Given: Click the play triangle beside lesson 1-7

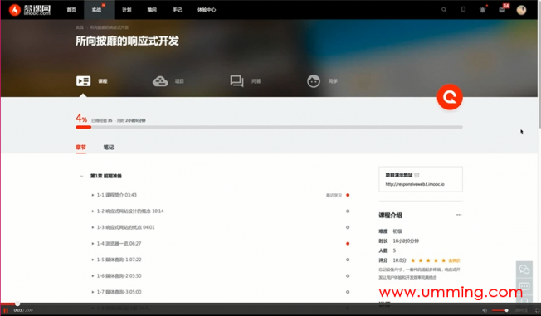Looking at the screenshot, I should point(92,293).
